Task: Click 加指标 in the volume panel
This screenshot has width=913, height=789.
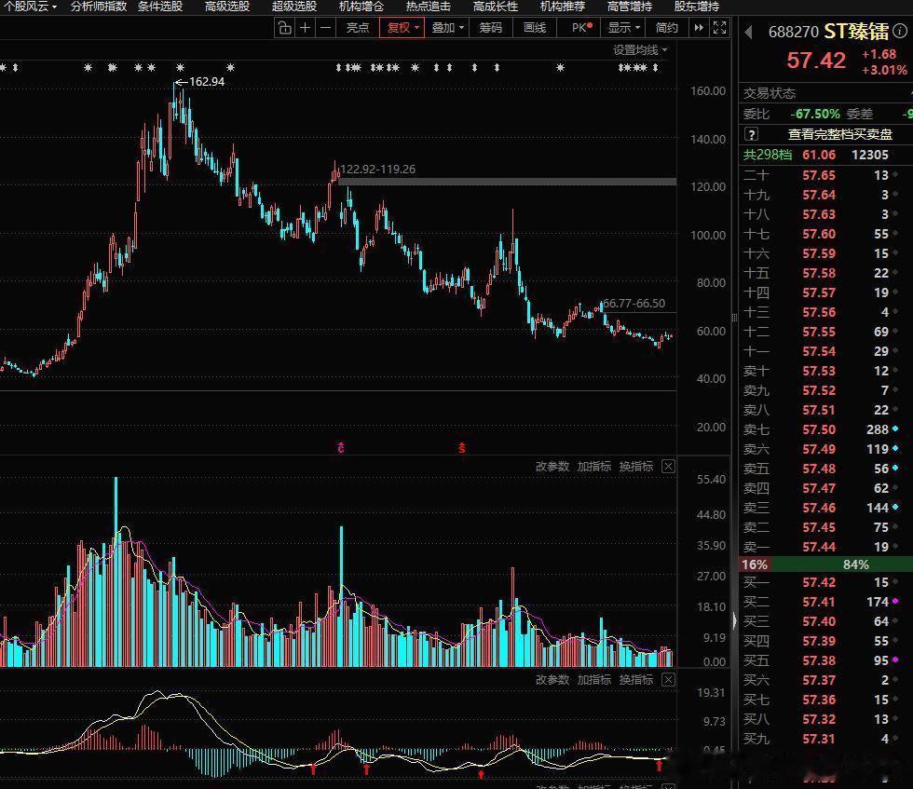Action: tap(594, 467)
